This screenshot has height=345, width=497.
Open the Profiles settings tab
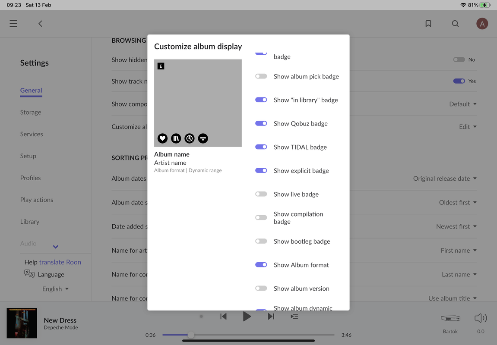pyautogui.click(x=30, y=178)
